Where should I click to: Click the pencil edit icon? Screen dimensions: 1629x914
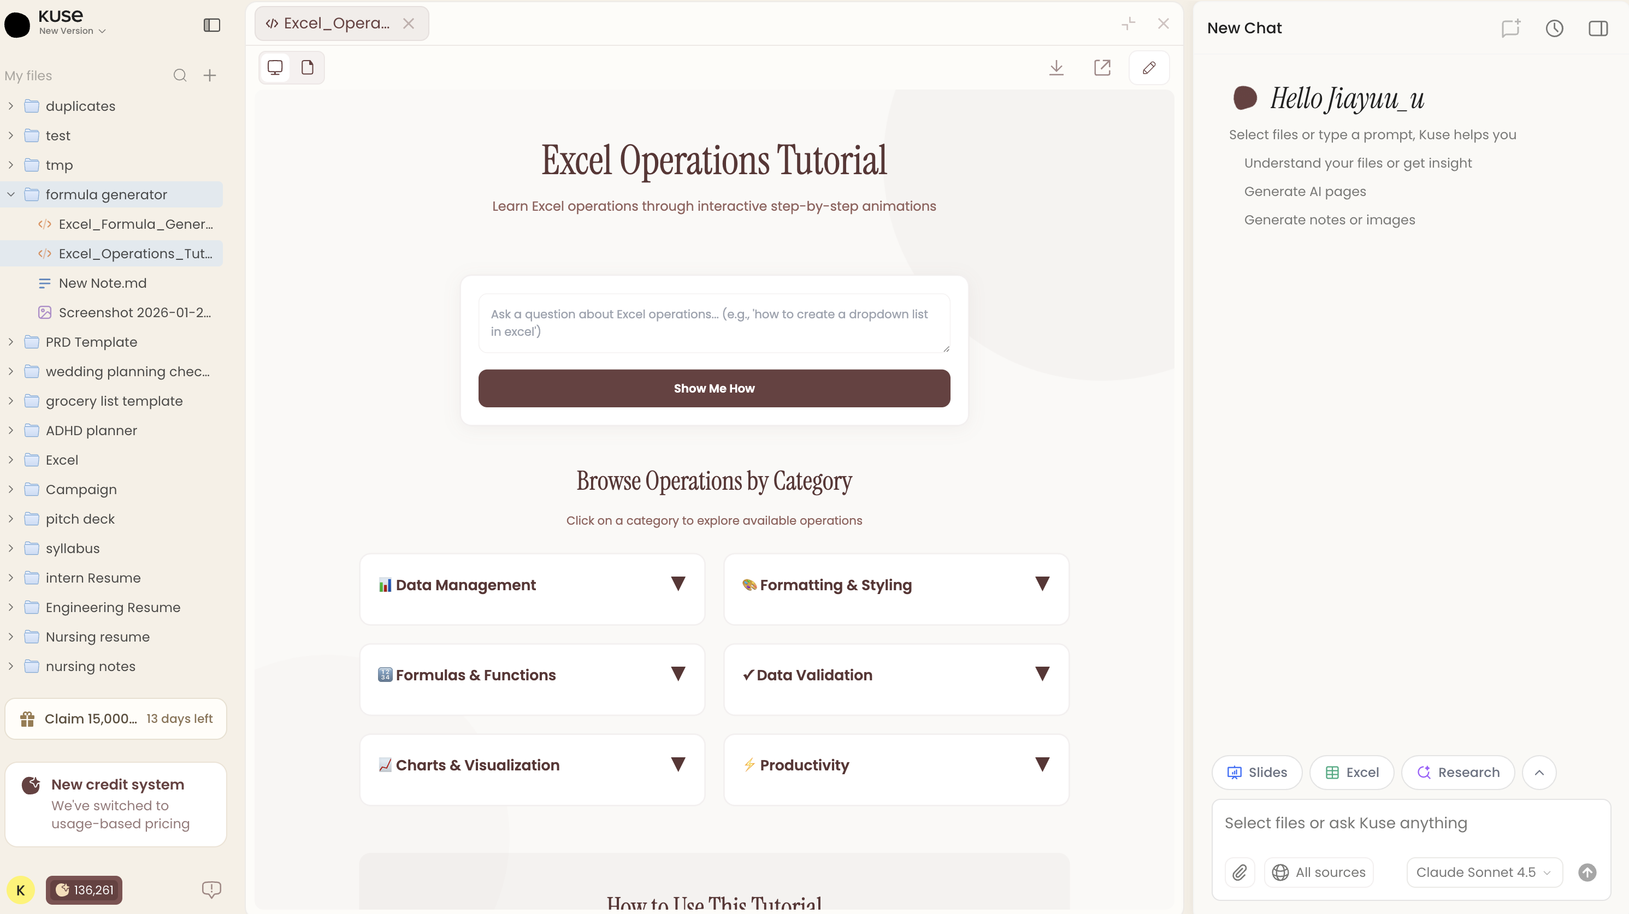coord(1149,68)
